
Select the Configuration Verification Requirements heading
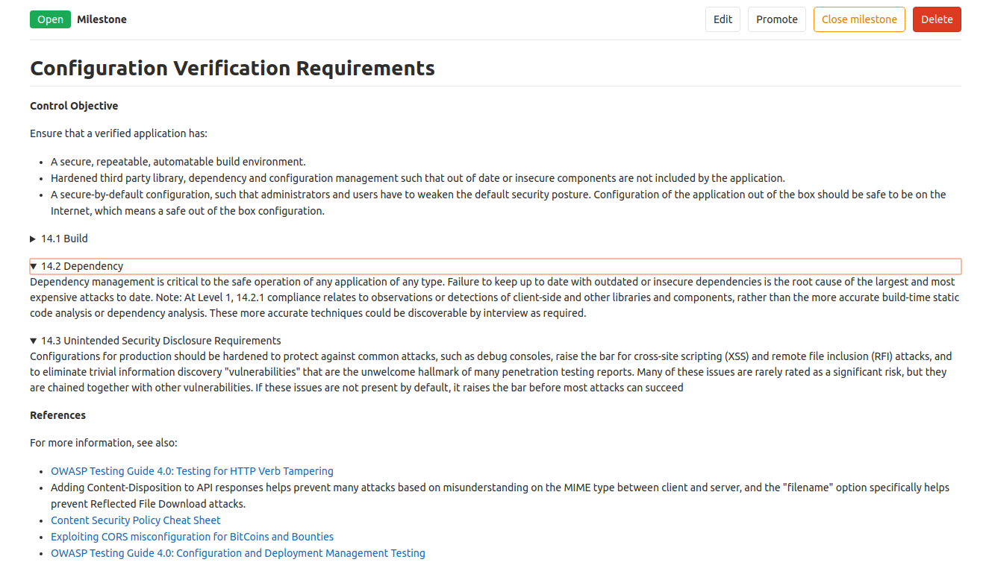[x=232, y=68]
